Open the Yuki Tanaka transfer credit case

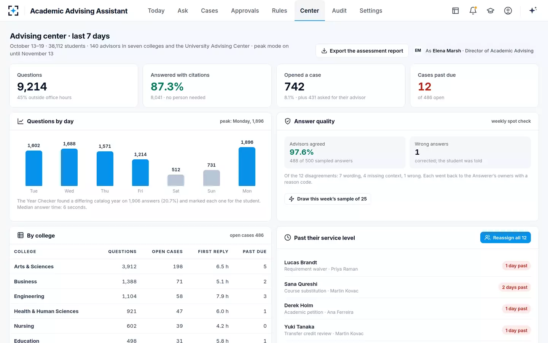[x=408, y=330]
